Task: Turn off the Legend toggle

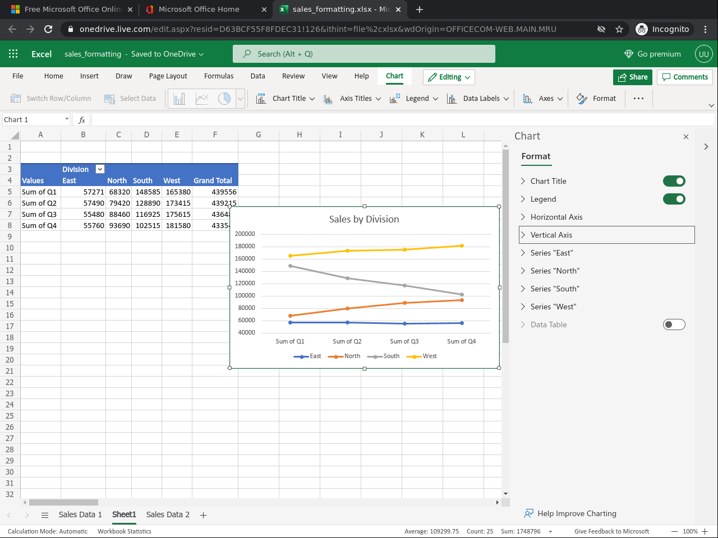Action: click(x=674, y=199)
